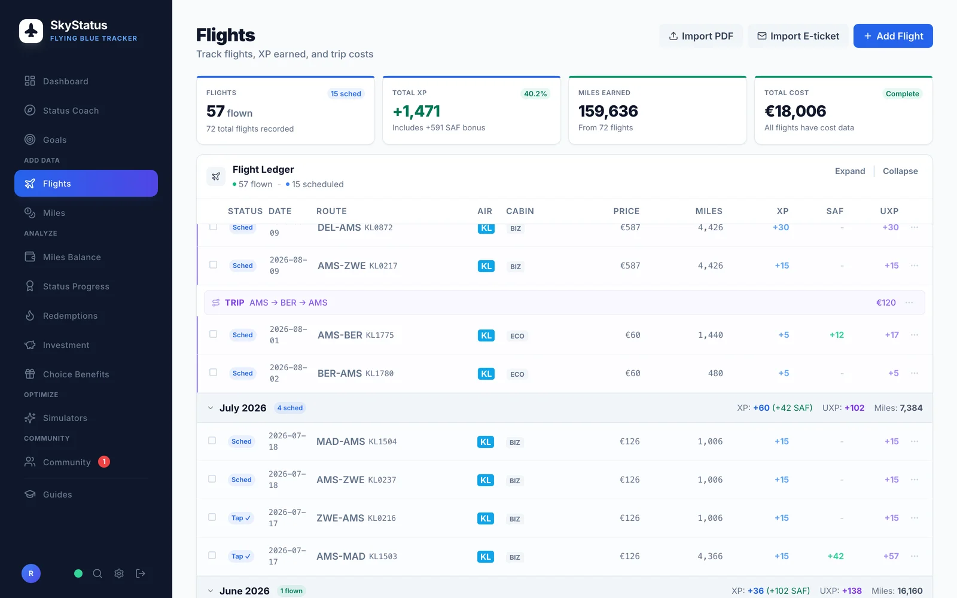Viewport: 957px width, 598px height.
Task: Open the Status Coach page
Action: [86, 111]
